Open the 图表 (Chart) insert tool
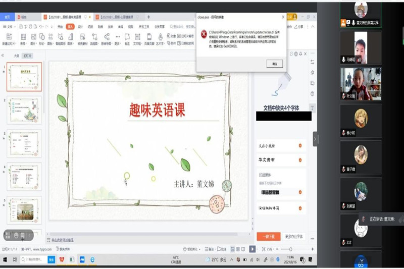Screen dimensions: 404x269 pyautogui.click(x=71, y=37)
